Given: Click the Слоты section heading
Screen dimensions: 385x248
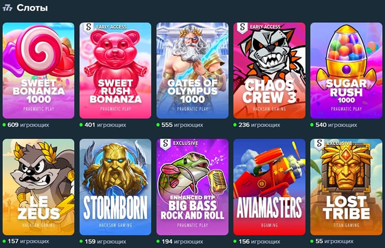Looking at the screenshot, I should (x=32, y=8).
